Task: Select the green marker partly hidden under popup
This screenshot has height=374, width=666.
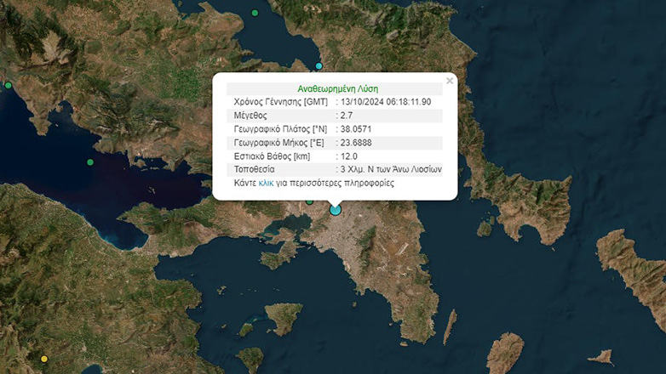Action: click(310, 201)
